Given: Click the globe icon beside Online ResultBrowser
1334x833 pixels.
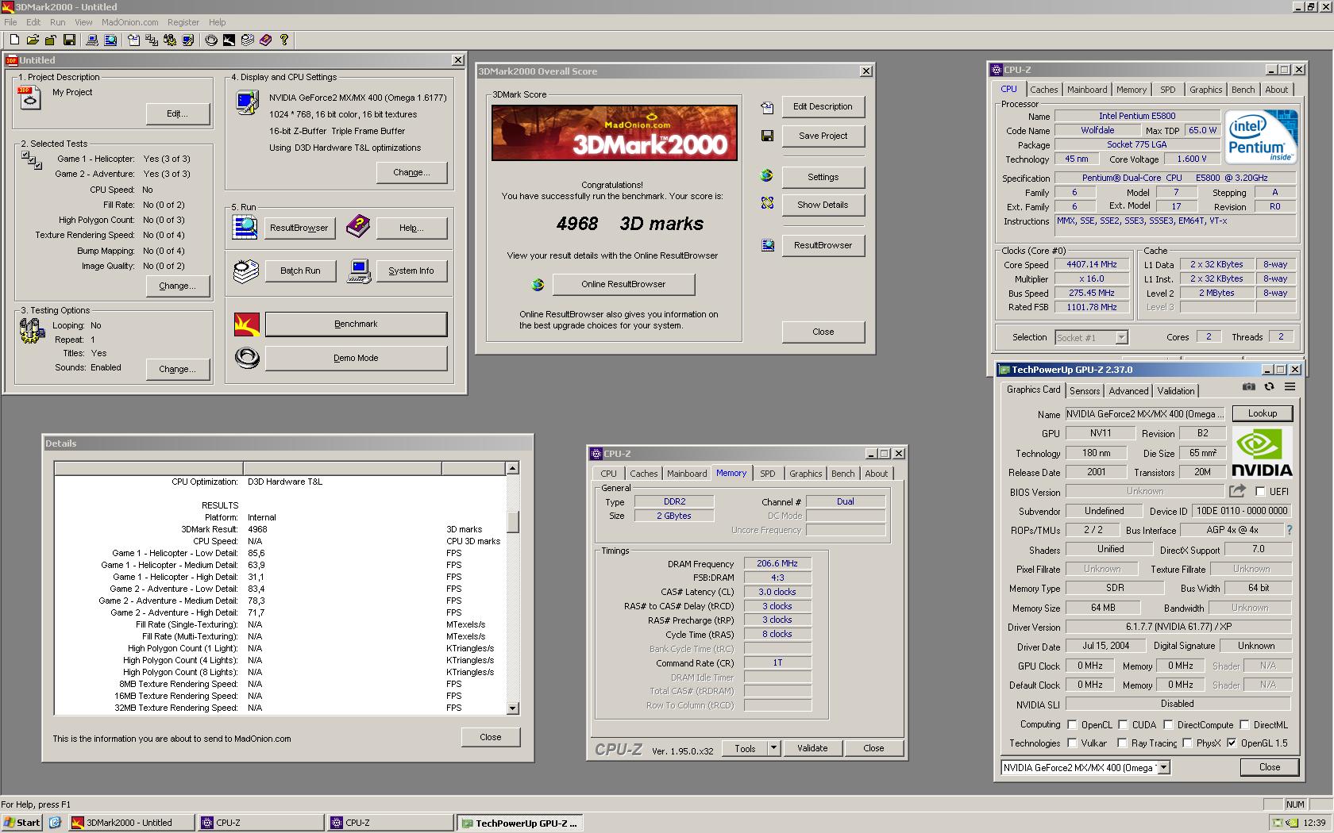Looking at the screenshot, I should tap(538, 285).
